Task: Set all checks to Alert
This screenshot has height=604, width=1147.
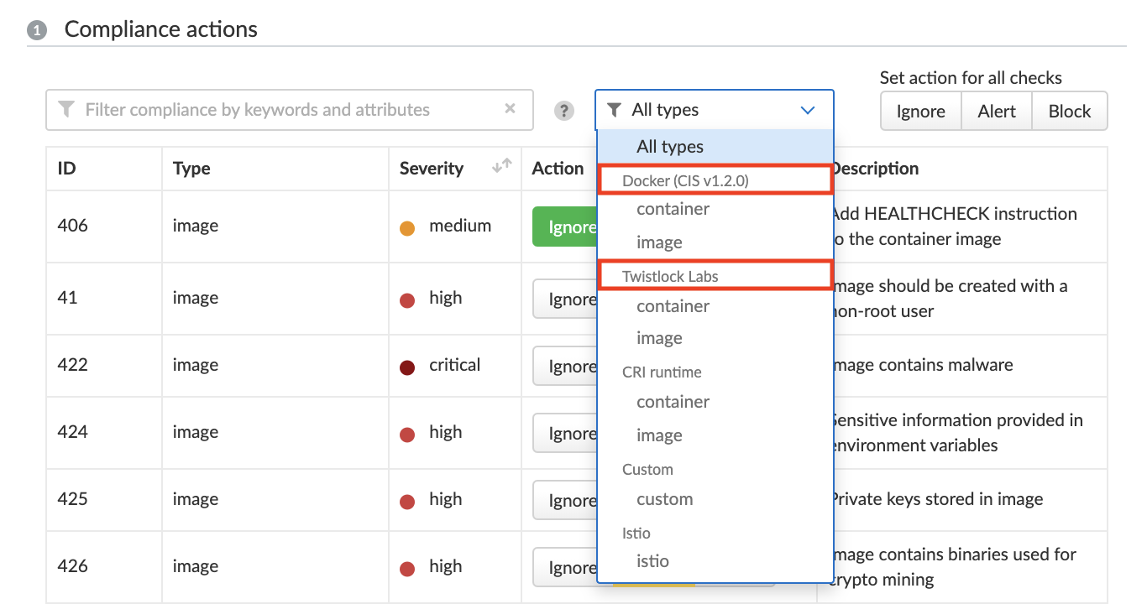Action: click(x=997, y=112)
